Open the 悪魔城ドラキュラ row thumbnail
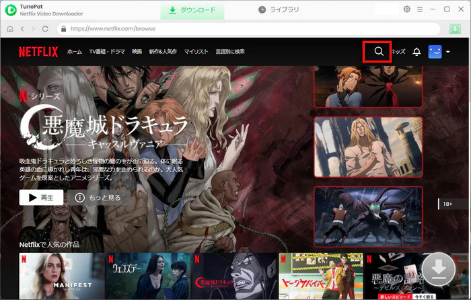 (x=235, y=276)
